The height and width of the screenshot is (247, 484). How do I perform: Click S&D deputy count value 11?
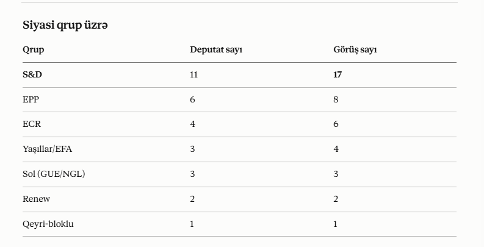194,74
